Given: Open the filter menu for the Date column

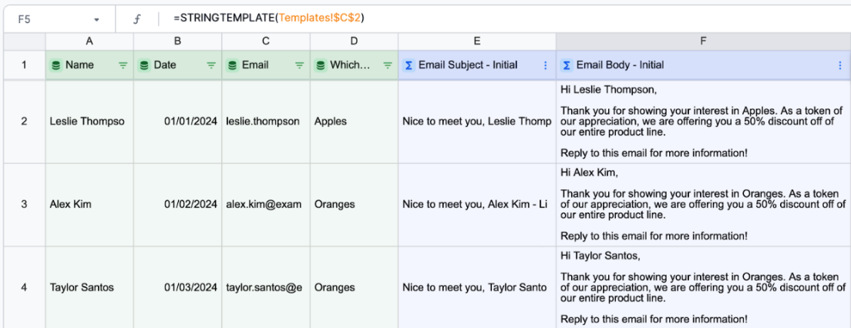Looking at the screenshot, I should 211,65.
